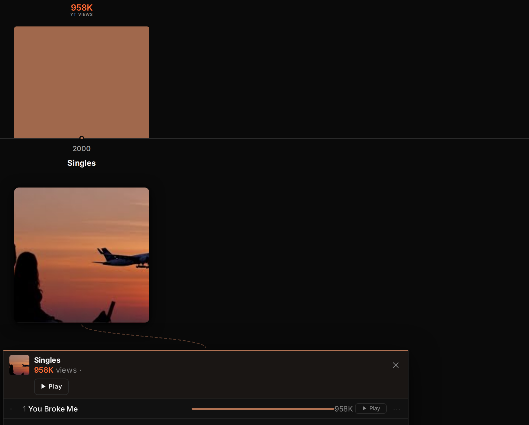The image size is (529, 425).
Task: Play the track You Broke Me
Action: tap(371, 409)
